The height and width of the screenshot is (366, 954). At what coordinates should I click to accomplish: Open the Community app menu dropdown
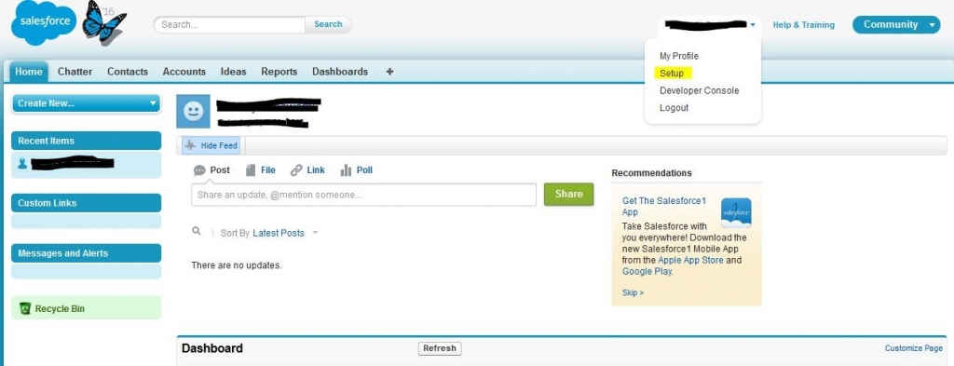point(896,25)
